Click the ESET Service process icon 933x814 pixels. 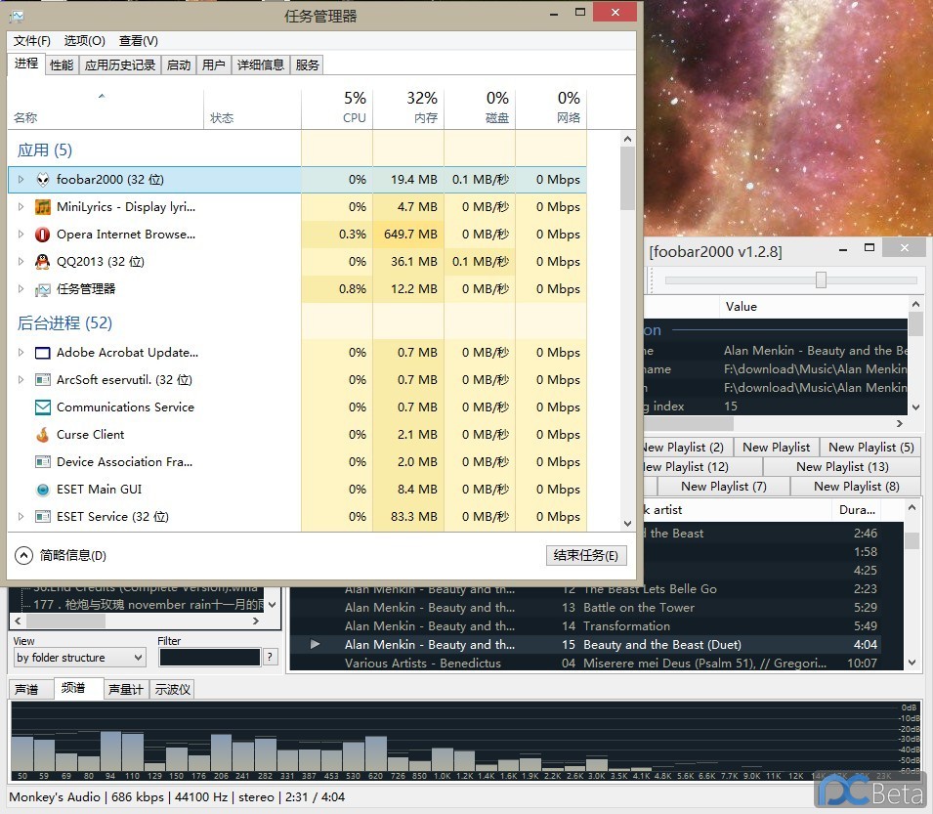coord(43,517)
